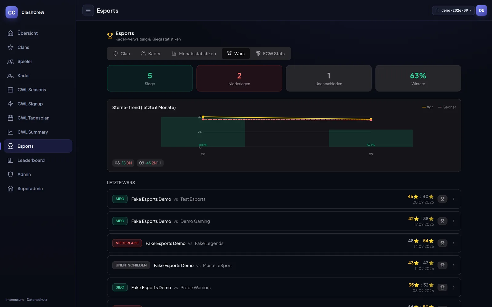
Task: Switch to the Kader tab
Action: pyautogui.click(x=151, y=53)
